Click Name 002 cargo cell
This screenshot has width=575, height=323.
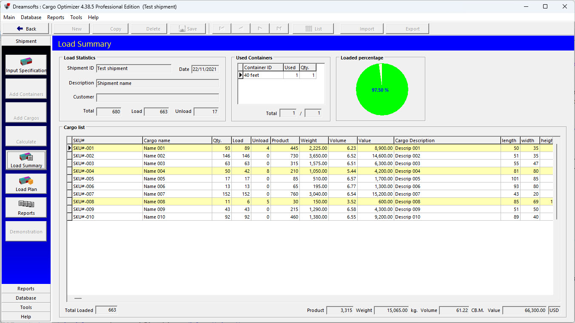[x=177, y=156]
